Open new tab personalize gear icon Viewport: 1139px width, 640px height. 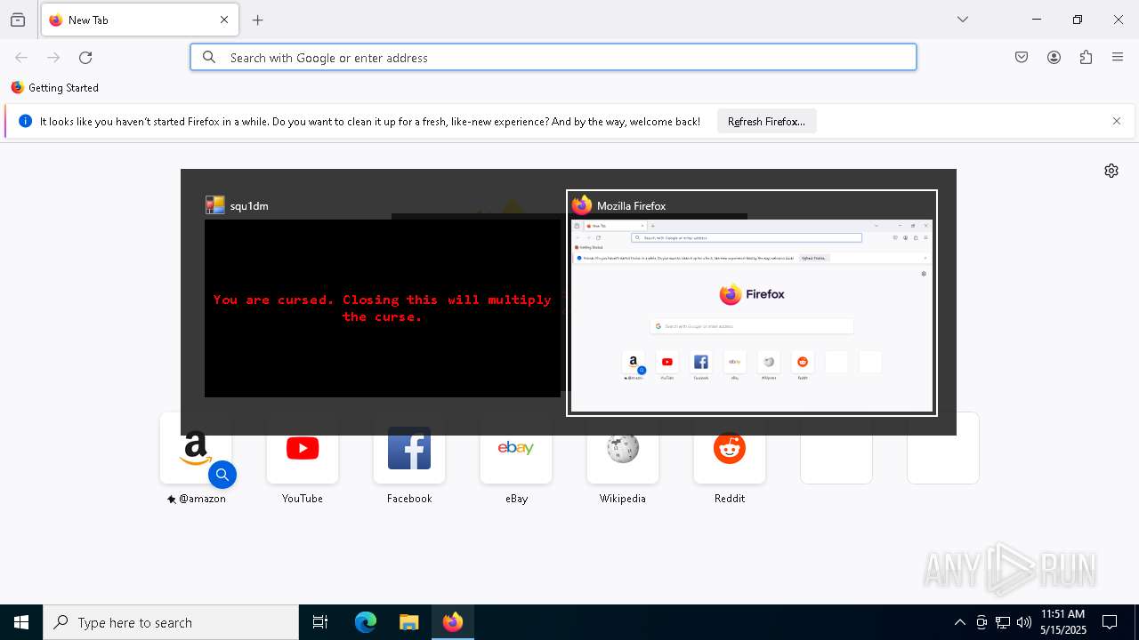1111,171
